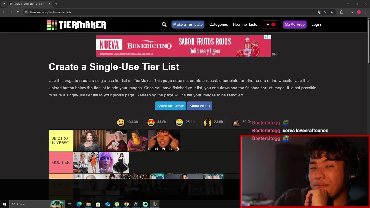Open the Login link
The width and height of the screenshot is (370, 208).
(x=316, y=25)
